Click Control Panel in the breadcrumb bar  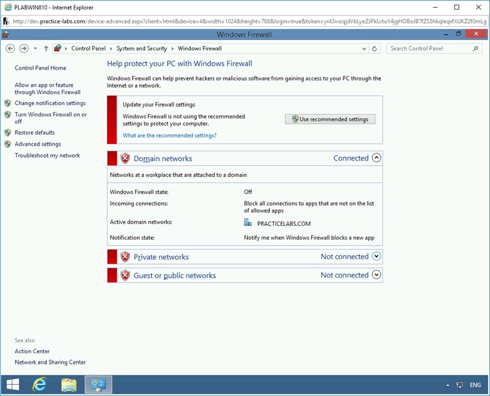pyautogui.click(x=88, y=48)
